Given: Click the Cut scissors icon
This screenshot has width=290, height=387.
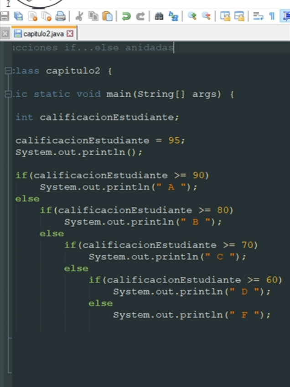Looking at the screenshot, I should (x=79, y=16).
